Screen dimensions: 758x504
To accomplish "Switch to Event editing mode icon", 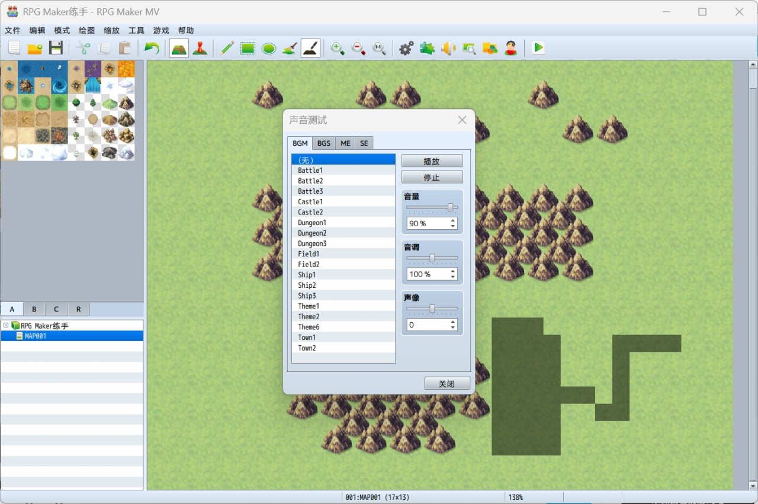I will [200, 49].
